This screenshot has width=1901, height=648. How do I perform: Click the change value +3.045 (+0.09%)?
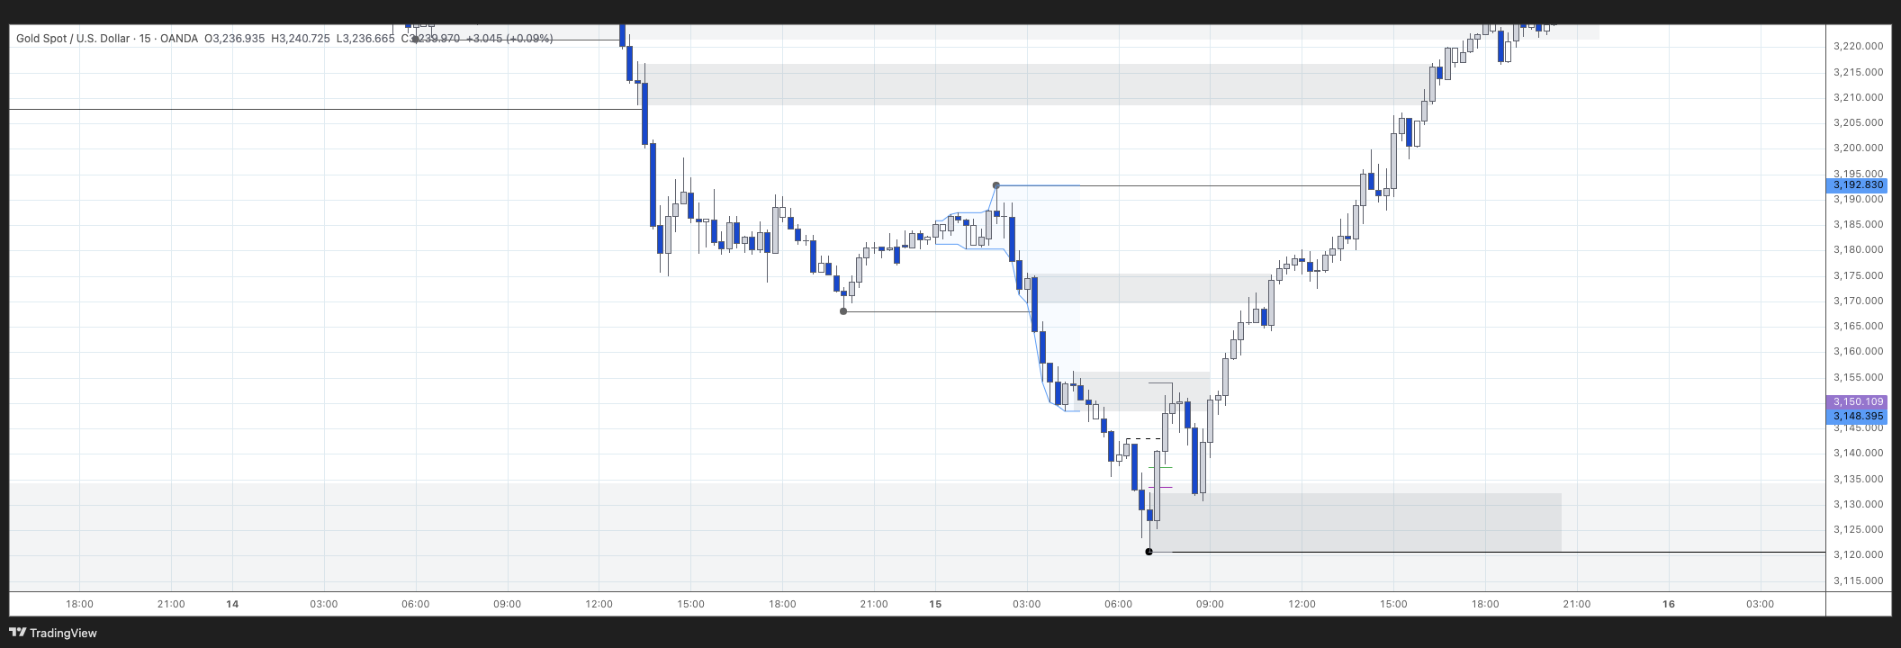[x=509, y=39]
